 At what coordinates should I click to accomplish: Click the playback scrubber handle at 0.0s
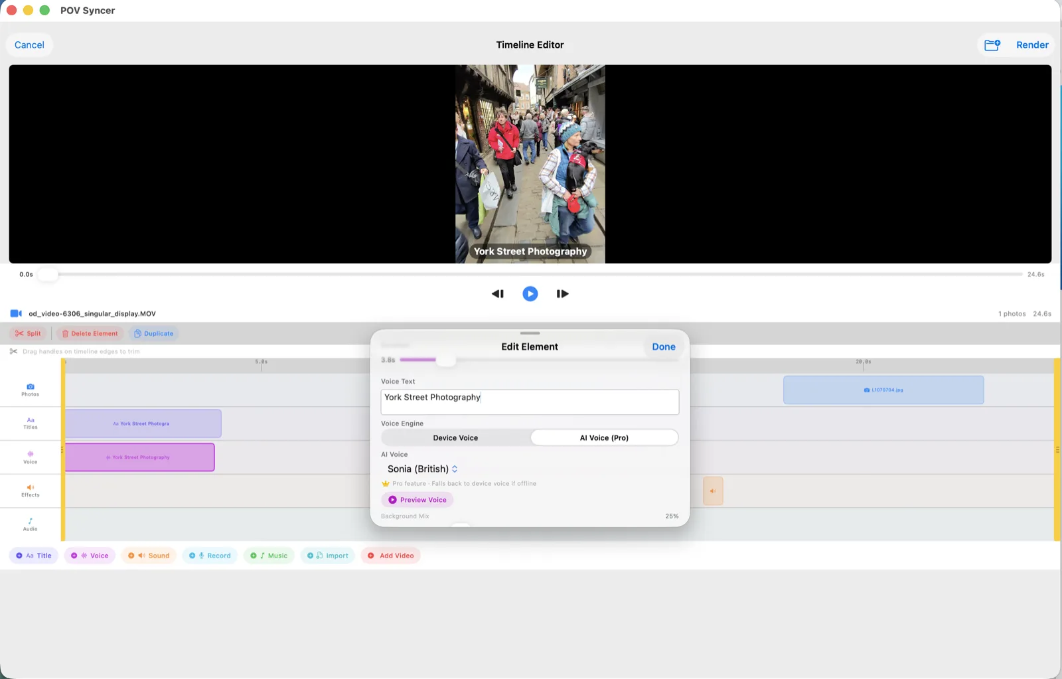tap(48, 274)
